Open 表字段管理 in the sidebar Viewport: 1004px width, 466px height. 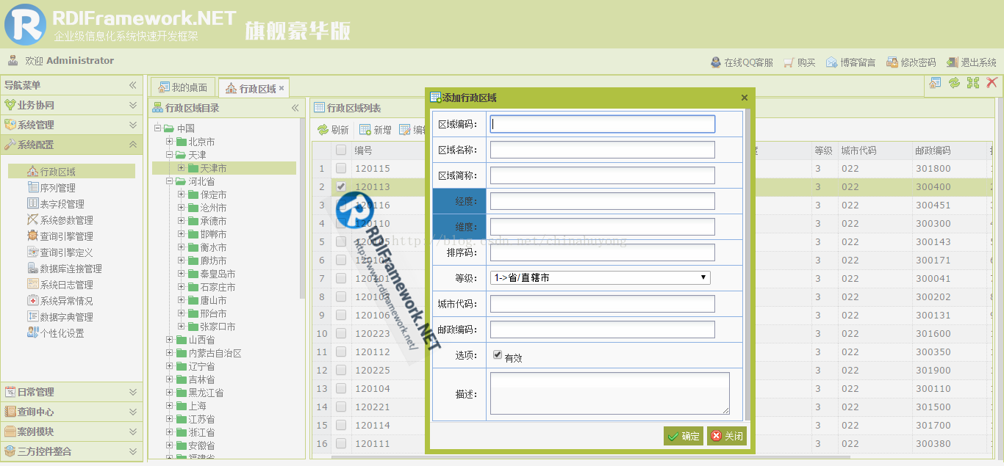56,204
